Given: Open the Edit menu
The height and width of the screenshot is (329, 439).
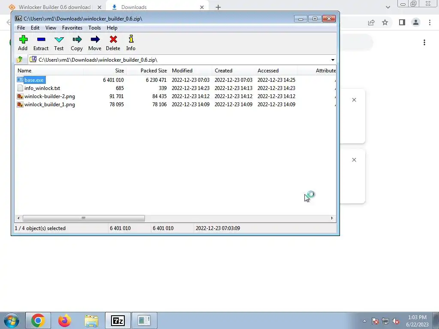Looking at the screenshot, I should pos(35,28).
